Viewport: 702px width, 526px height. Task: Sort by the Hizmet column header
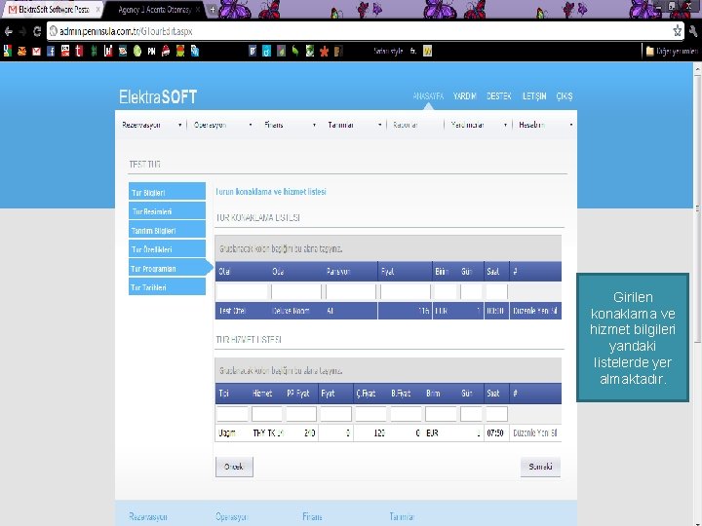point(262,394)
